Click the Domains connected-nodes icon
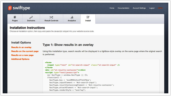The image size is (171, 96). pyautogui.click(x=31, y=17)
